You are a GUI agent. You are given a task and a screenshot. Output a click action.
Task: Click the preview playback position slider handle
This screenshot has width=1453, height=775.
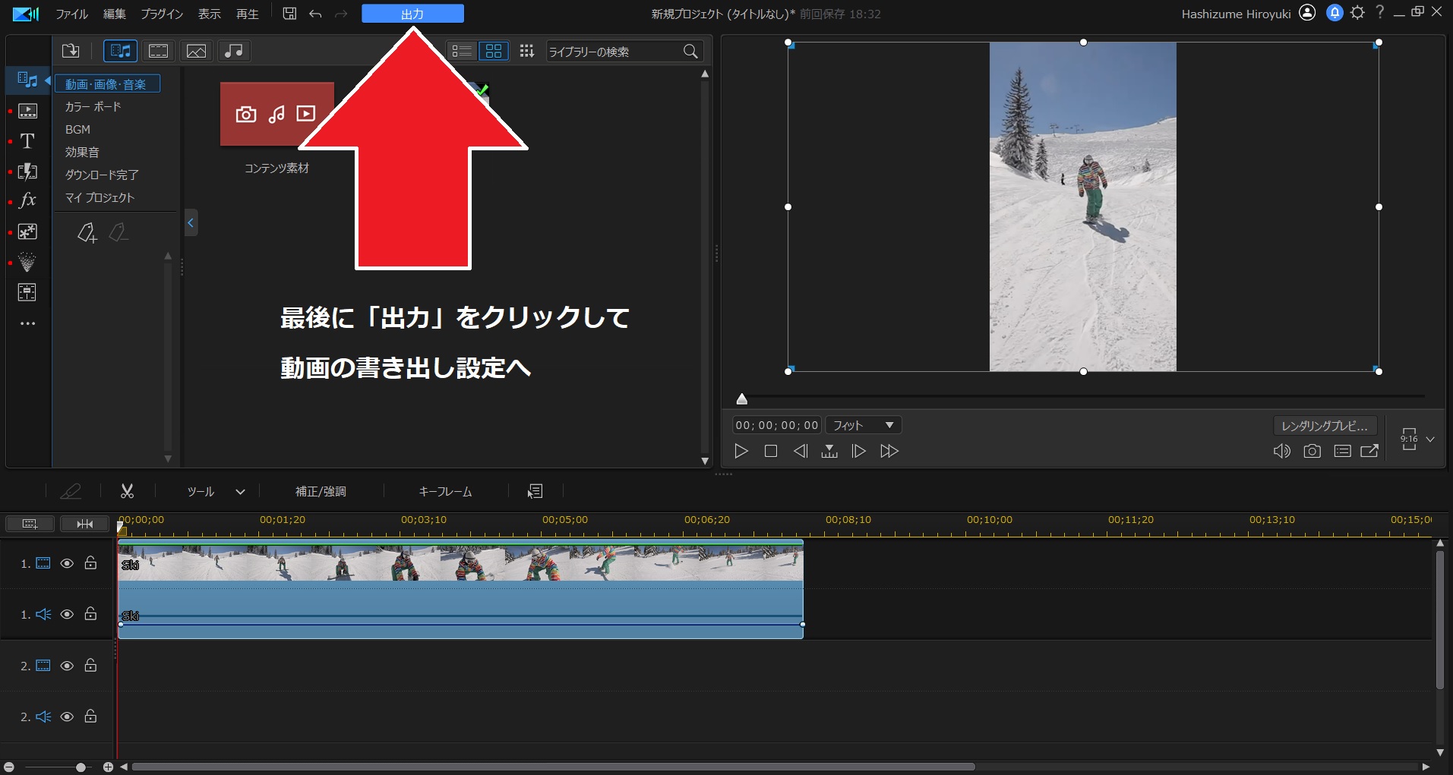click(742, 399)
